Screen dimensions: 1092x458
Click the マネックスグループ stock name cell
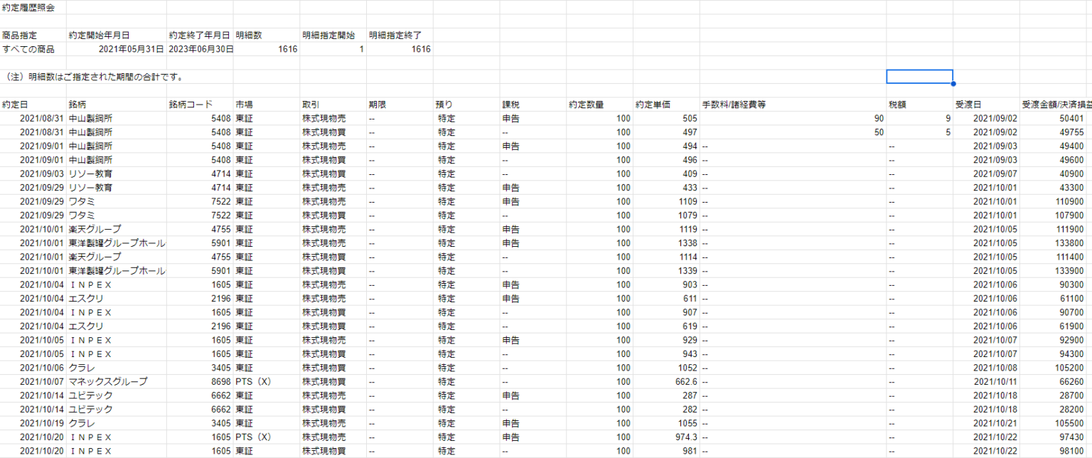pyautogui.click(x=117, y=382)
